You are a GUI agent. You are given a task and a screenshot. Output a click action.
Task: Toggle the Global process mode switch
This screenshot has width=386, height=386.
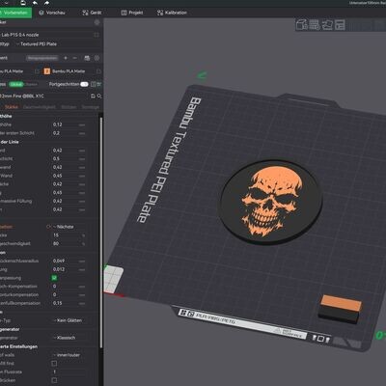click(16, 84)
